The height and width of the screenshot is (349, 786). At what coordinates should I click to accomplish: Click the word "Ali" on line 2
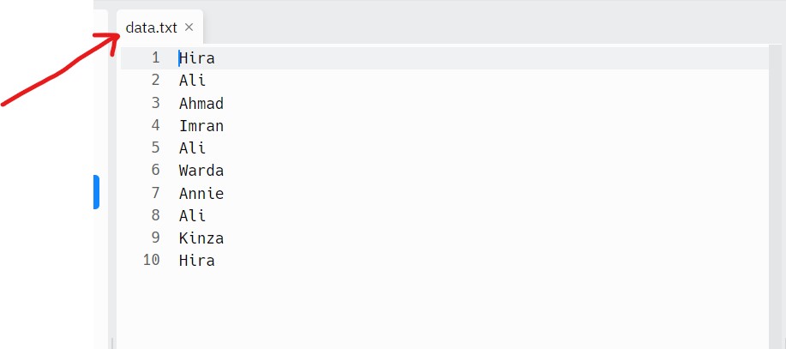(x=193, y=81)
